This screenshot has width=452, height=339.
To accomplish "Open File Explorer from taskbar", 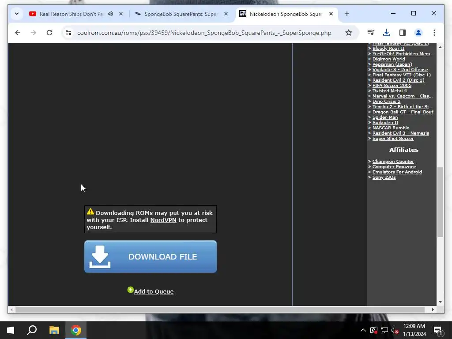I will [x=54, y=330].
